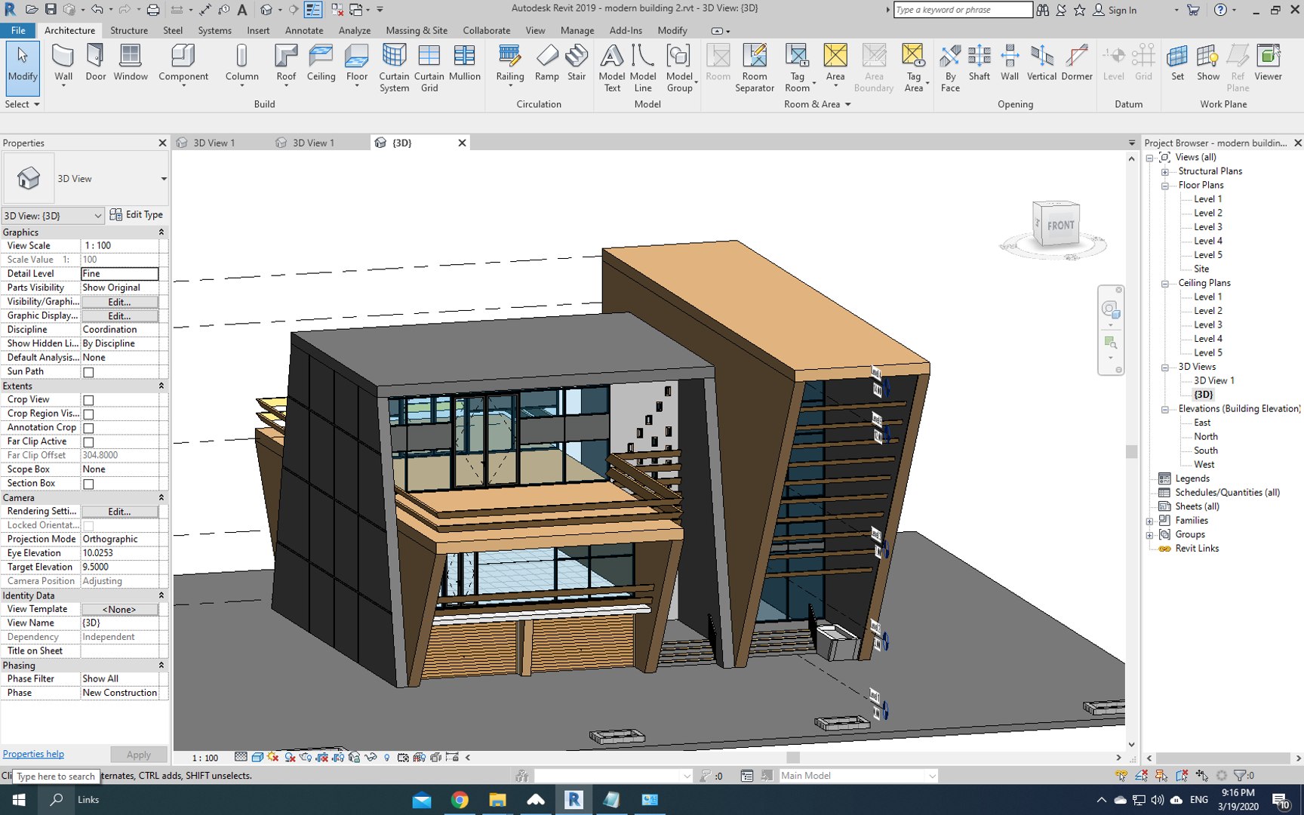1304x815 pixels.
Task: Click the view horizontal scrollbar thumb
Action: pos(793,758)
